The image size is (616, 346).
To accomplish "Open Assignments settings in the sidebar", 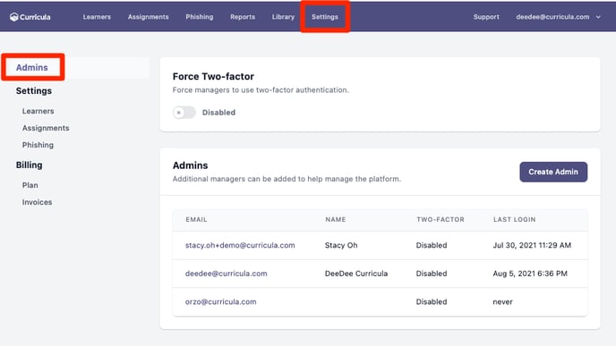I will 46,128.
